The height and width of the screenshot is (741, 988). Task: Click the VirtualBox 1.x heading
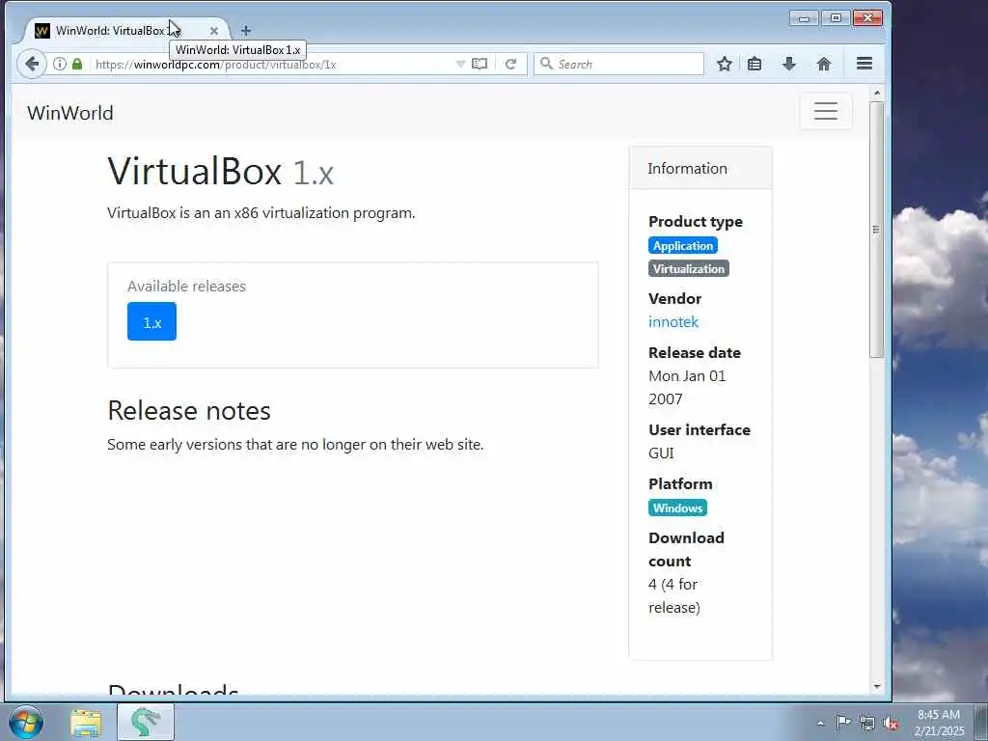(x=221, y=172)
